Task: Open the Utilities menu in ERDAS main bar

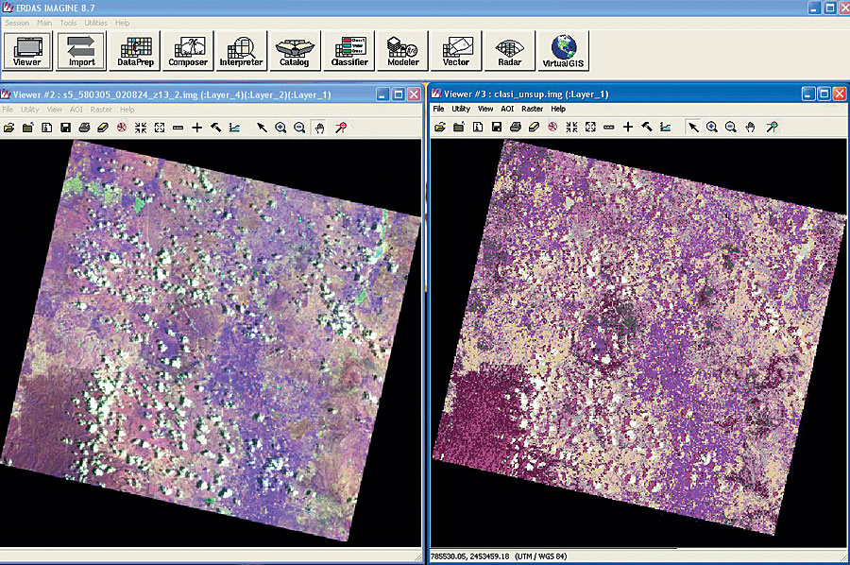Action: pos(96,23)
